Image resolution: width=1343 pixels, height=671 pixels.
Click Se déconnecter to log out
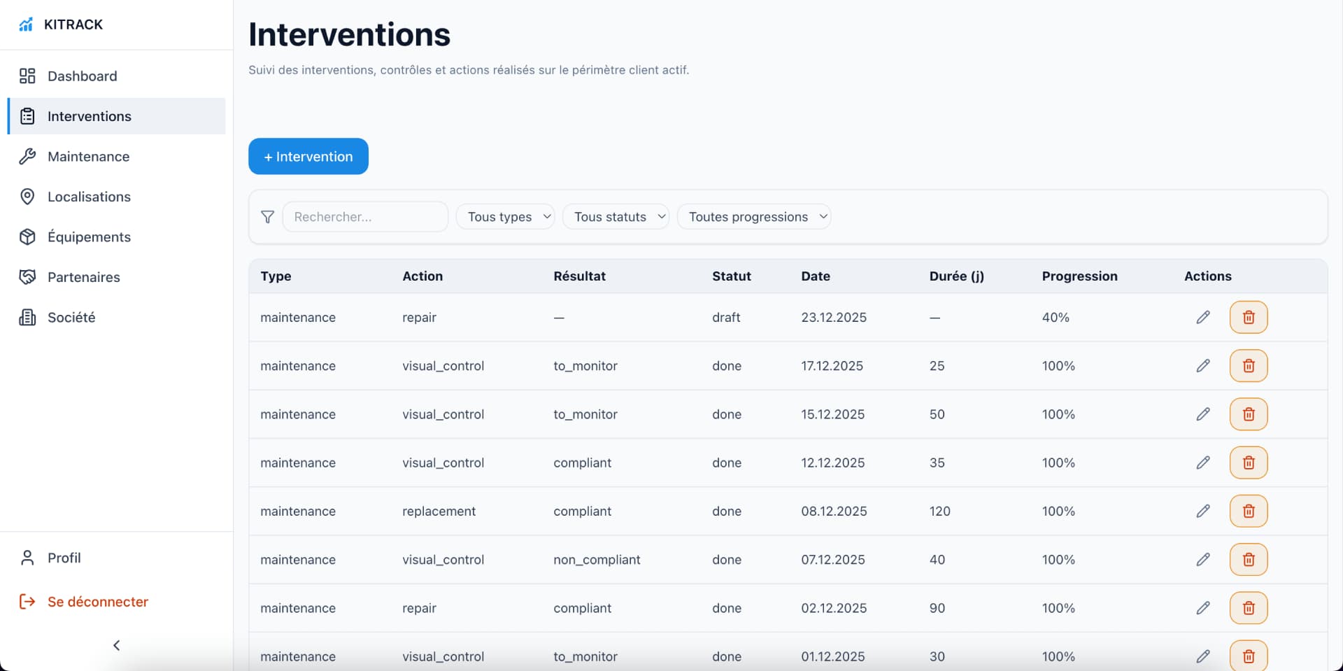(97, 602)
